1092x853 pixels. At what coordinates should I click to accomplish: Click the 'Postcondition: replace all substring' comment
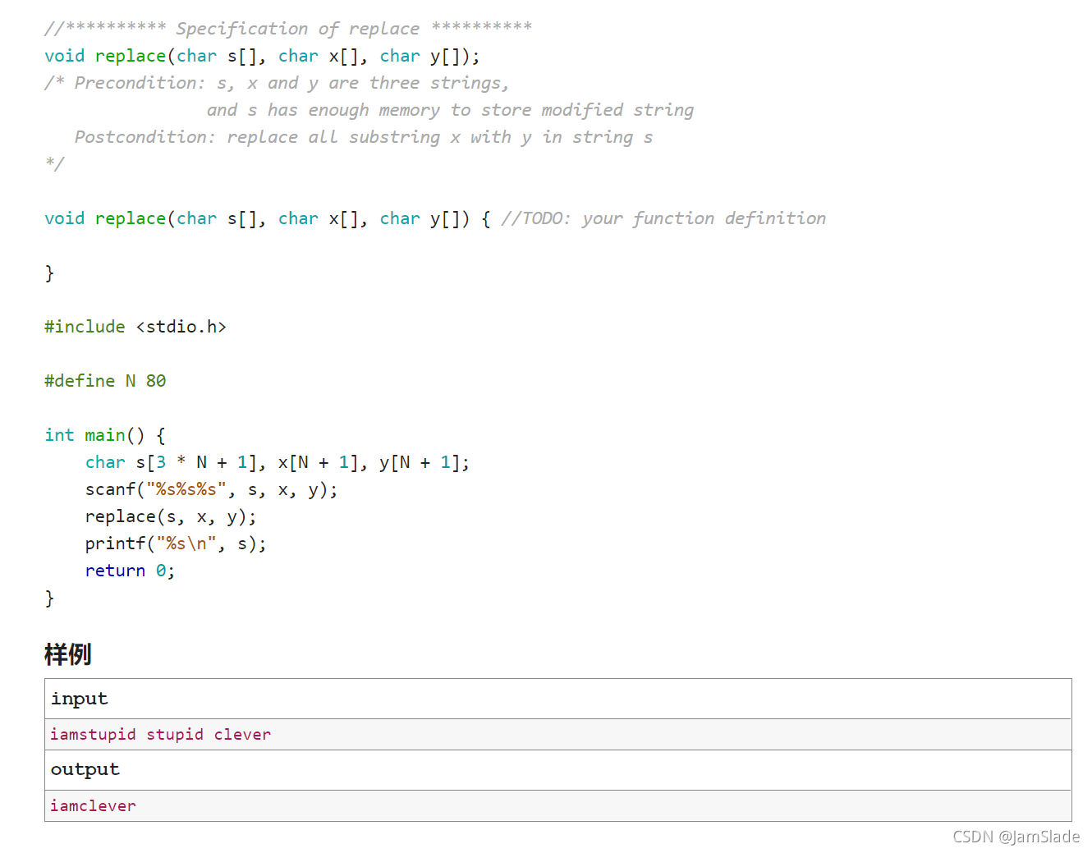click(x=364, y=137)
